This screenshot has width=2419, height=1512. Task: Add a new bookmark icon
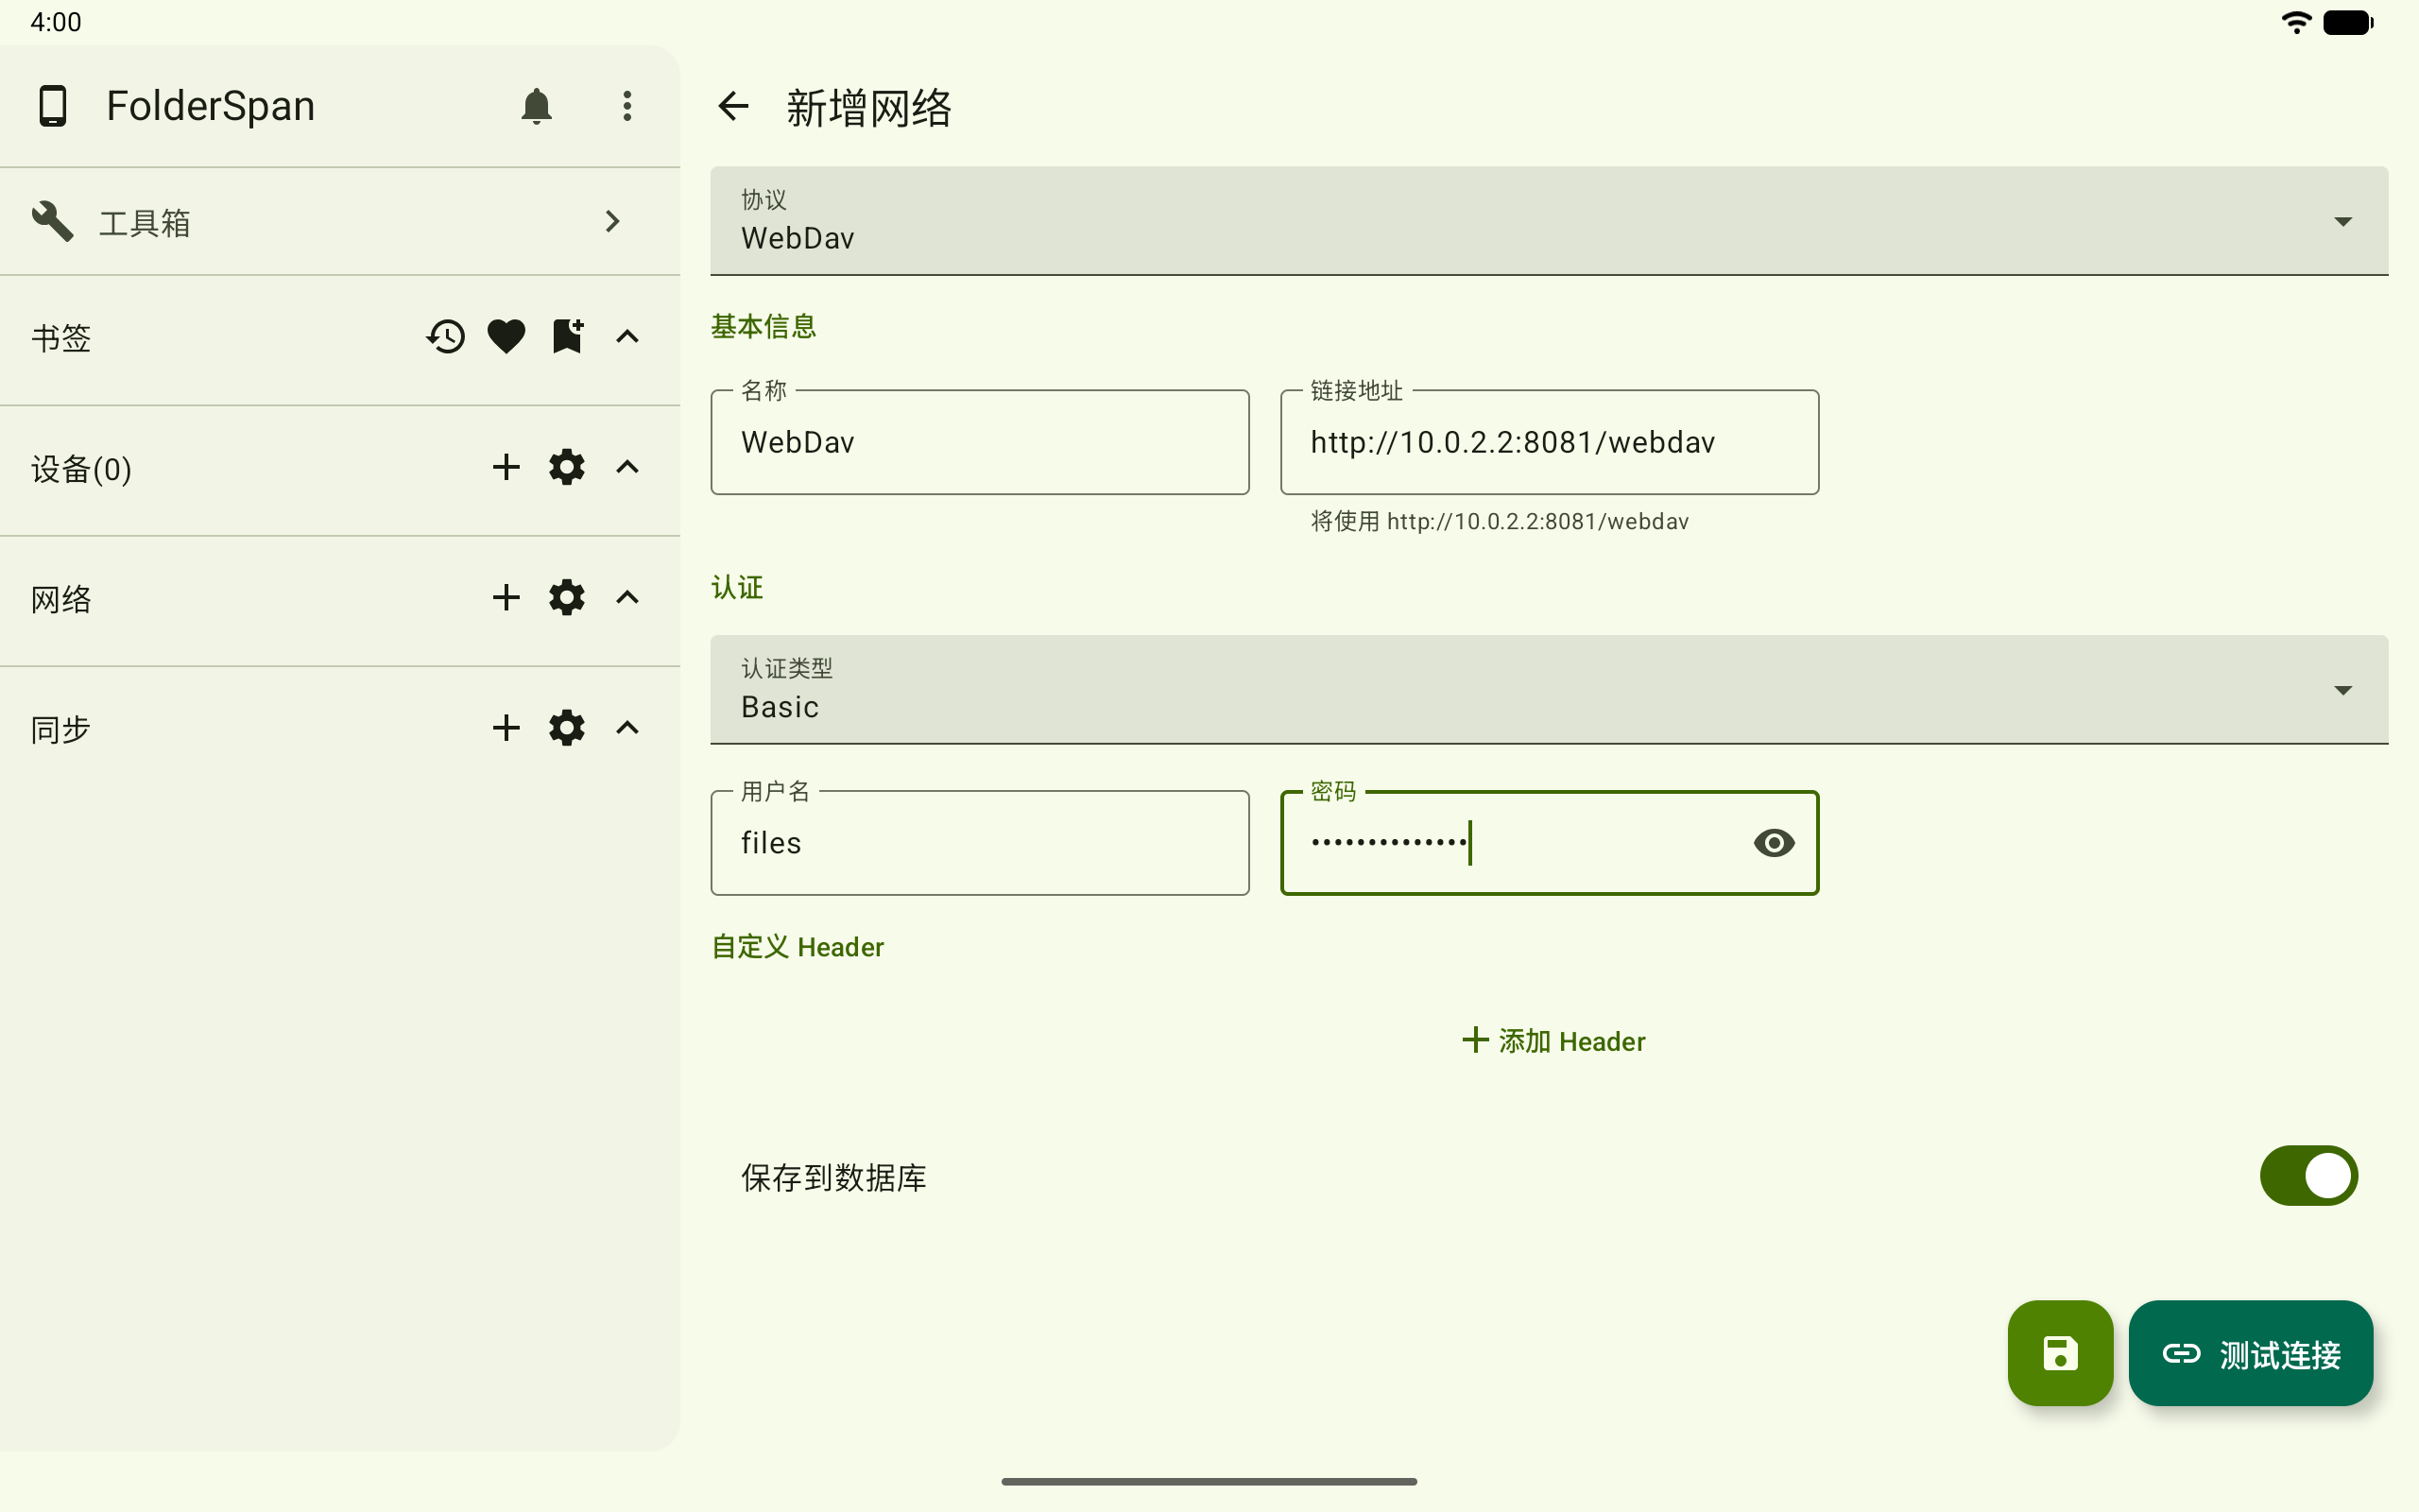tap(568, 337)
